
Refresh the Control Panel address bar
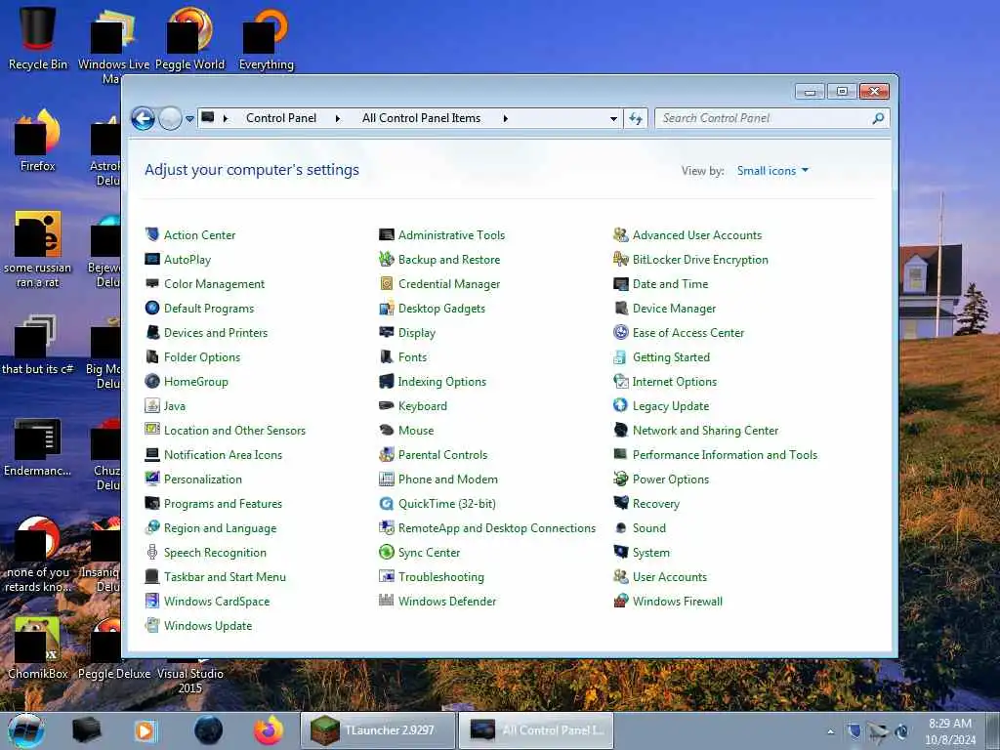click(636, 118)
